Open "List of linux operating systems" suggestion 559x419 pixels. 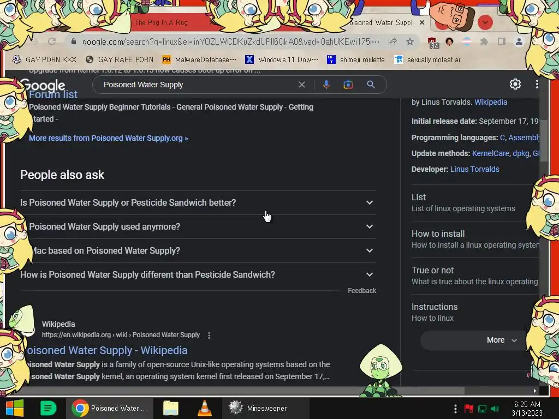475,203
